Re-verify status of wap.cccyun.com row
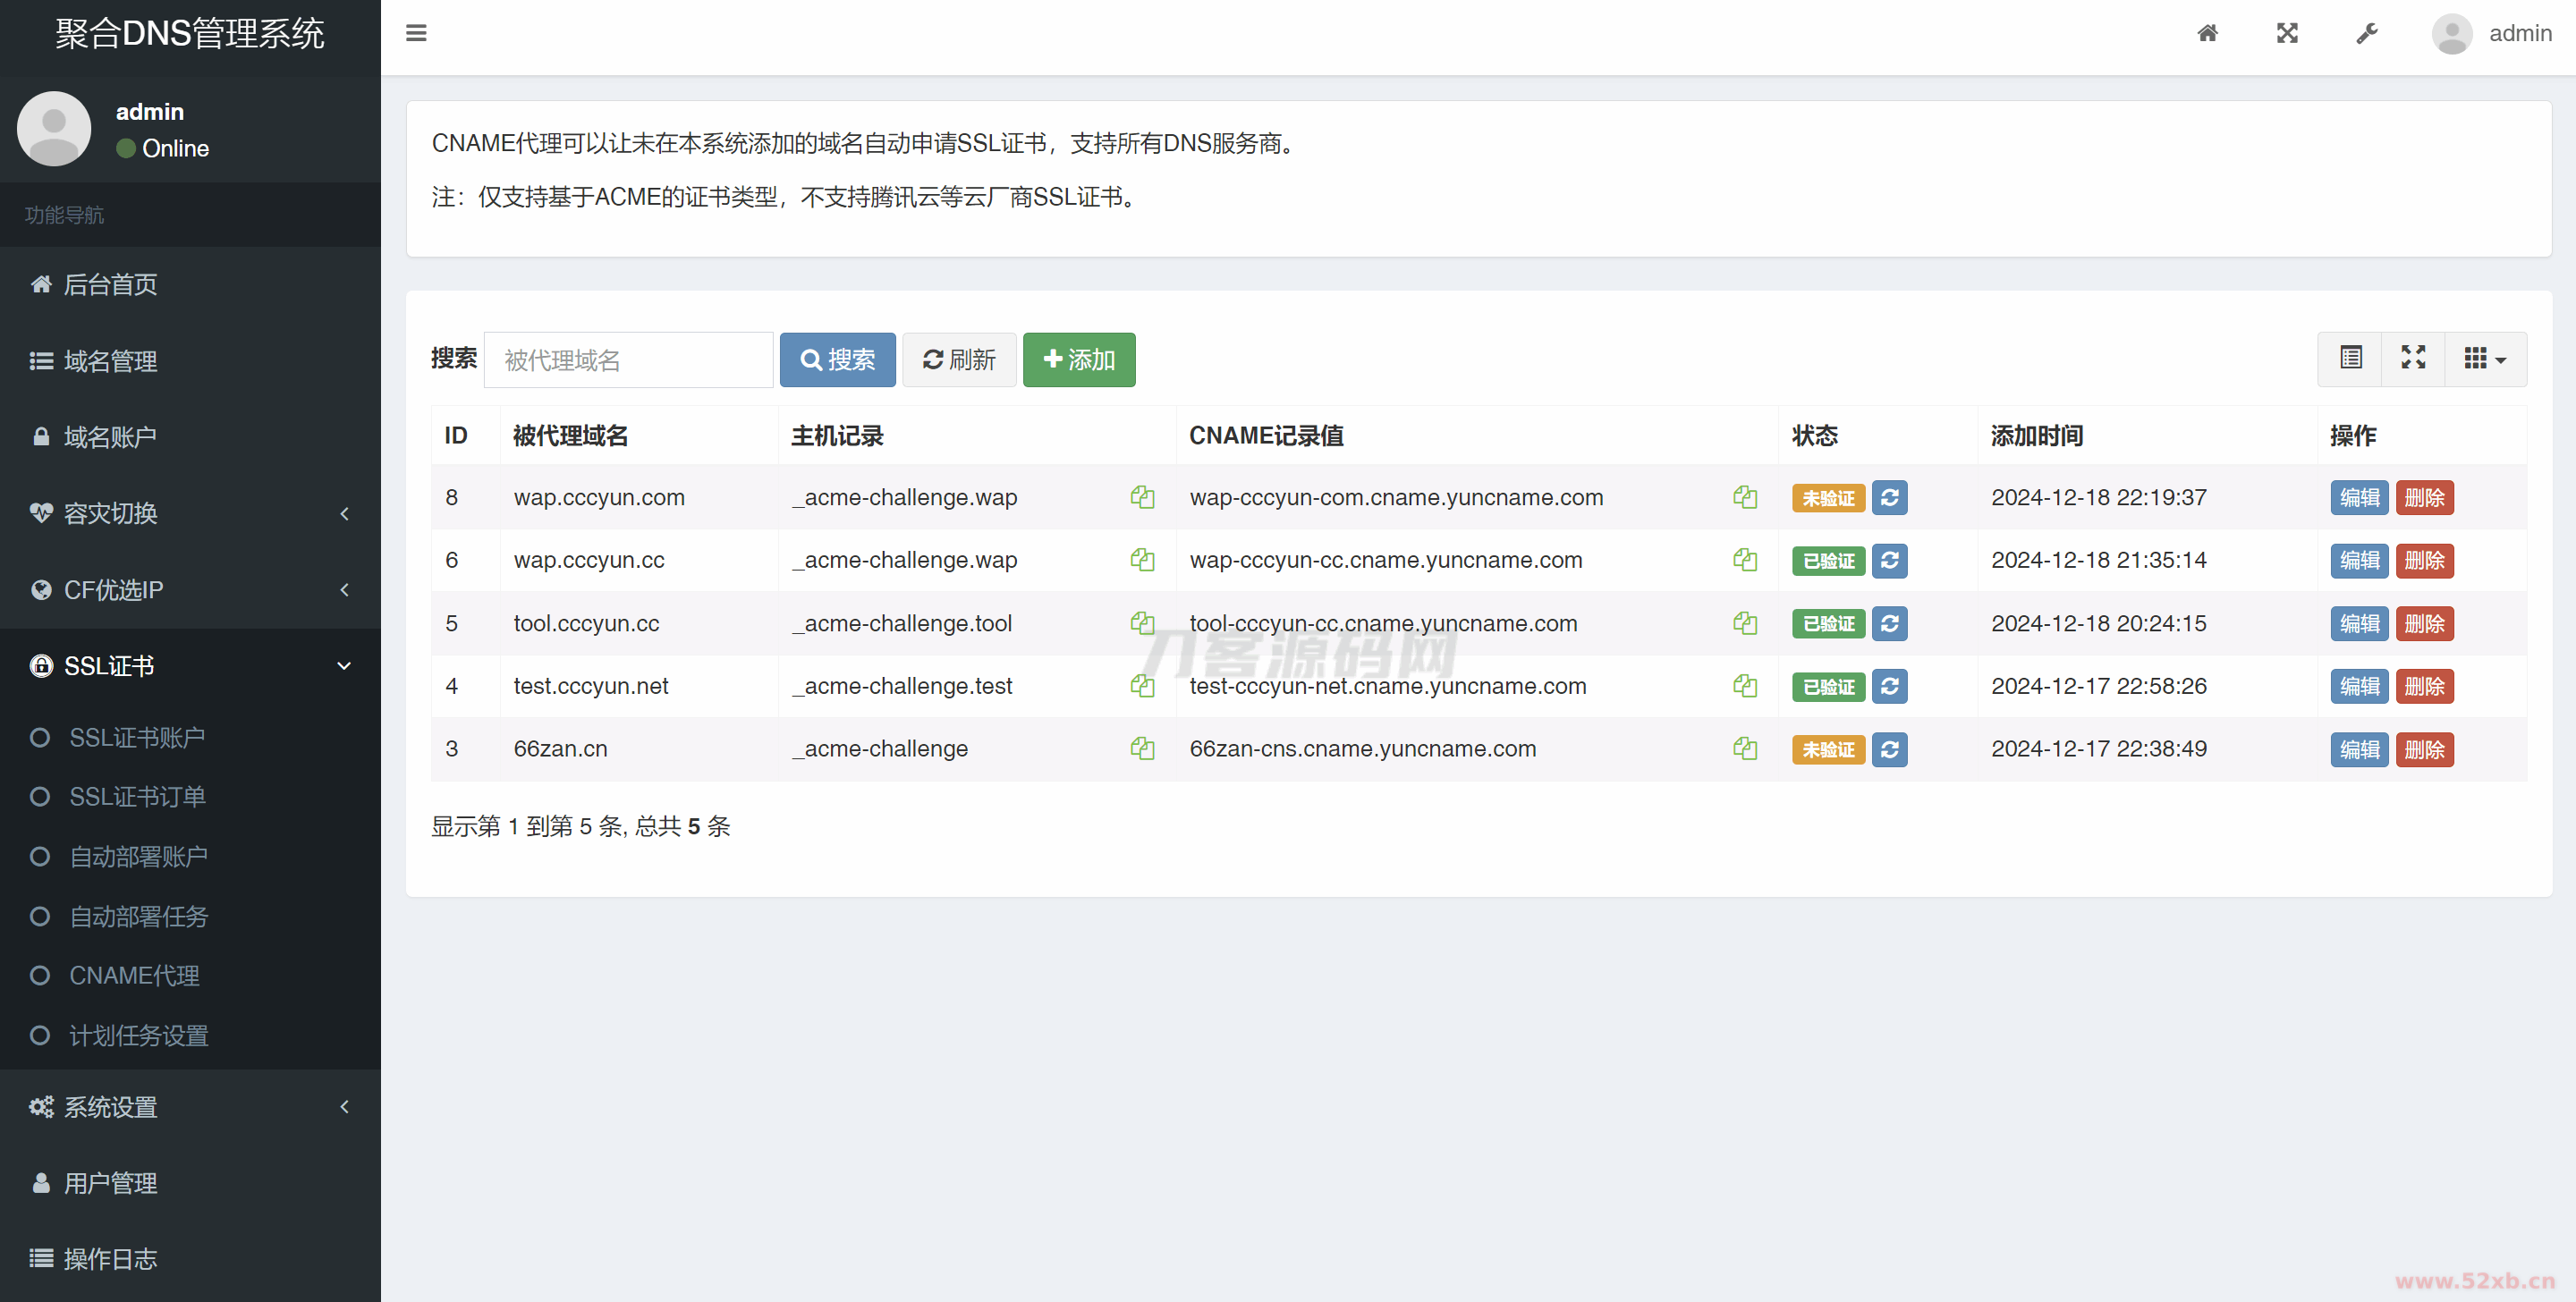The image size is (2576, 1302). click(1889, 497)
